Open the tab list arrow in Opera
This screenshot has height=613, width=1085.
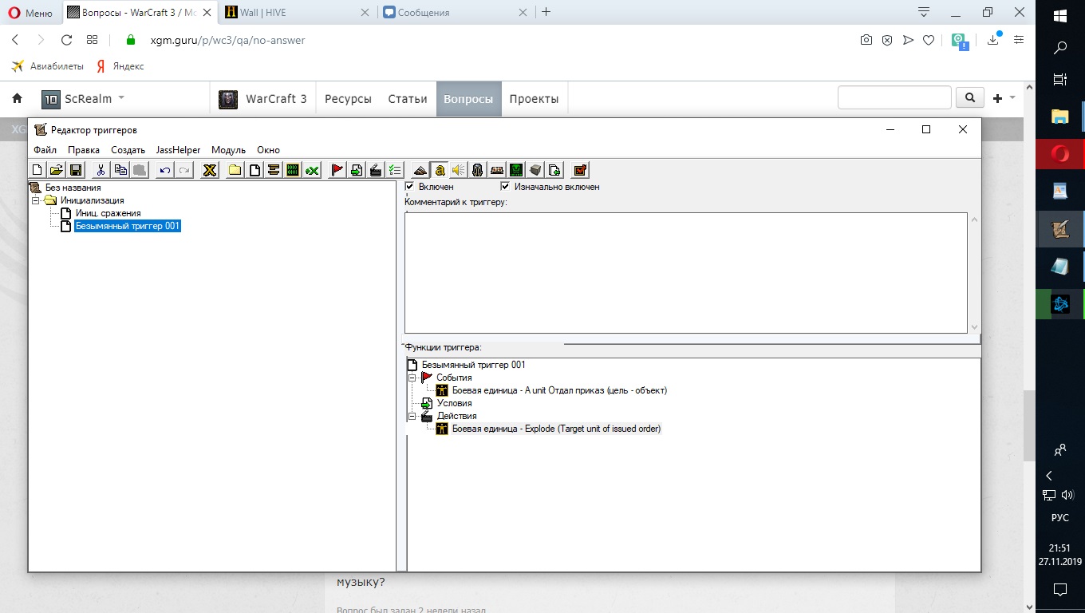tap(924, 12)
